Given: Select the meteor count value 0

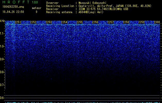Looking at the screenshot, I should [x=37, y=12].
